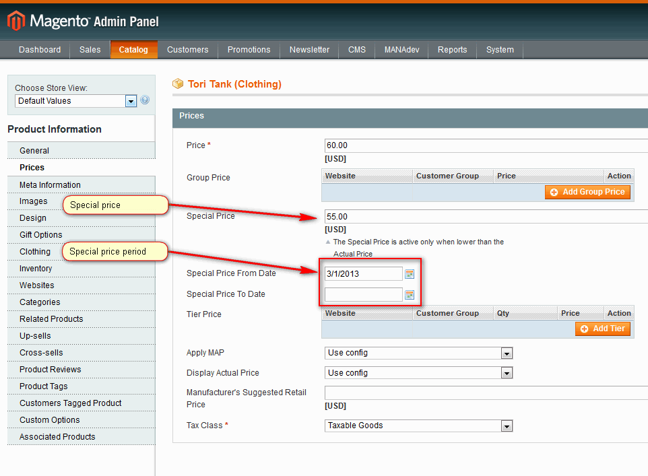The width and height of the screenshot is (648, 476).
Task: Open the Meta Information tab
Action: (x=81, y=184)
